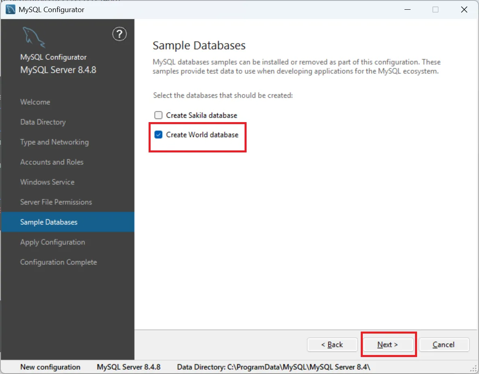Open the Data Directory step

pyautogui.click(x=43, y=122)
